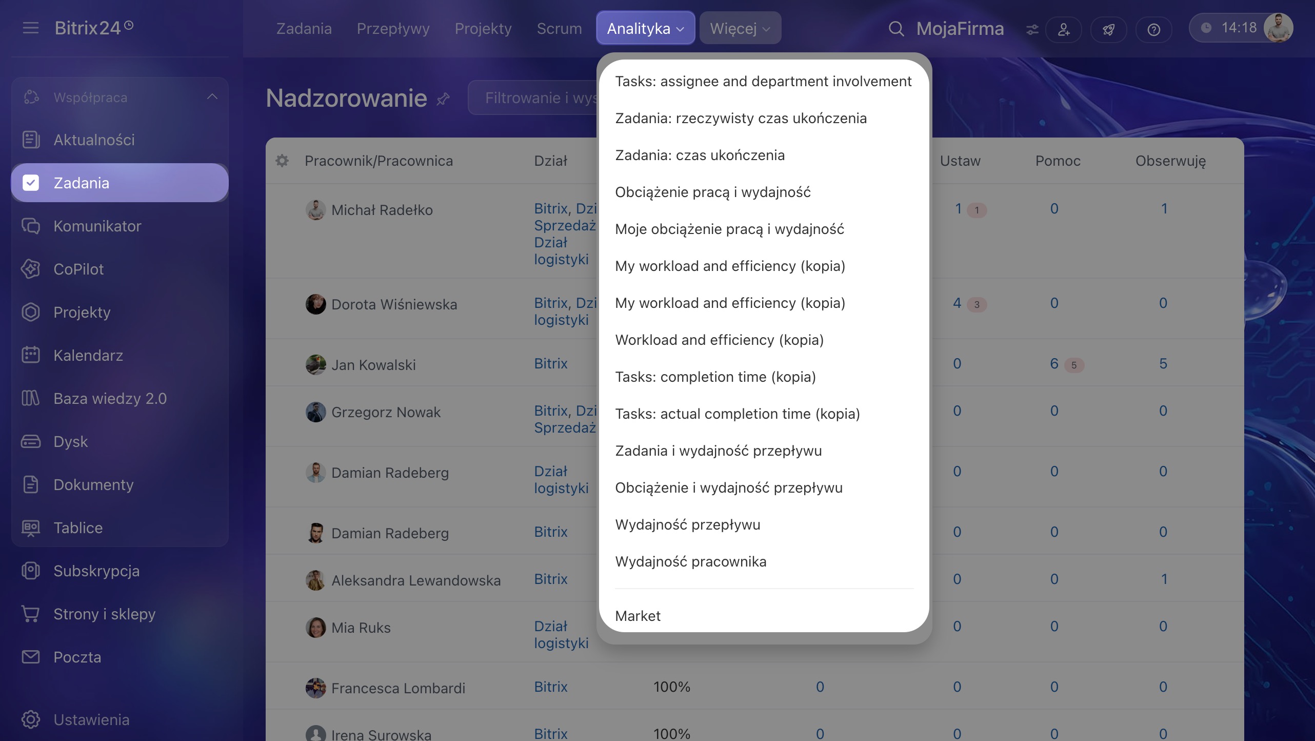
Task: Open Market from the Analityka menu
Action: coord(638,616)
